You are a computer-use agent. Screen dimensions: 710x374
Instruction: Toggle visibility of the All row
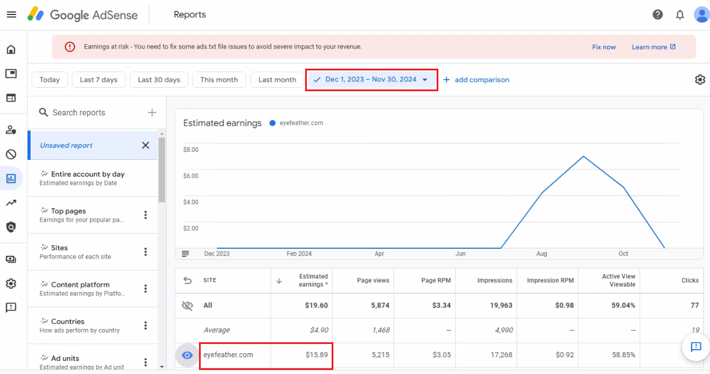[x=187, y=306]
